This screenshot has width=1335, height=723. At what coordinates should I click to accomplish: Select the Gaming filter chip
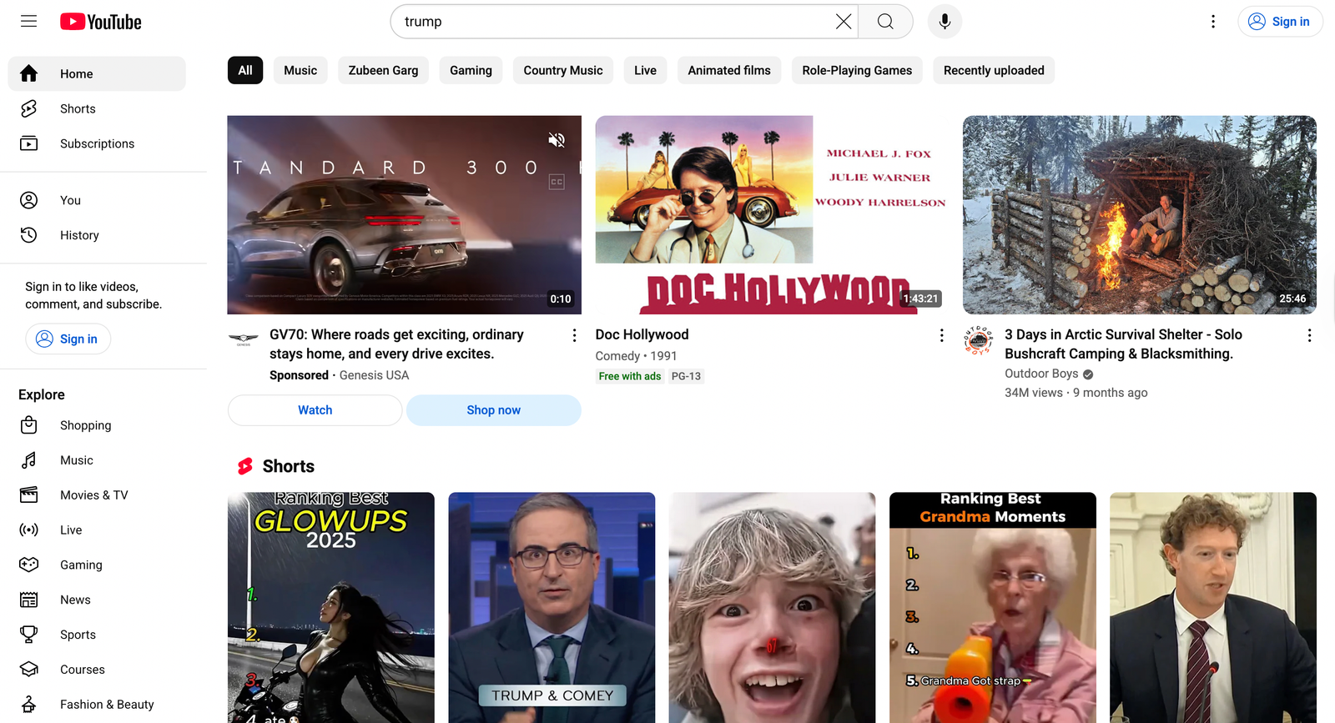(471, 71)
